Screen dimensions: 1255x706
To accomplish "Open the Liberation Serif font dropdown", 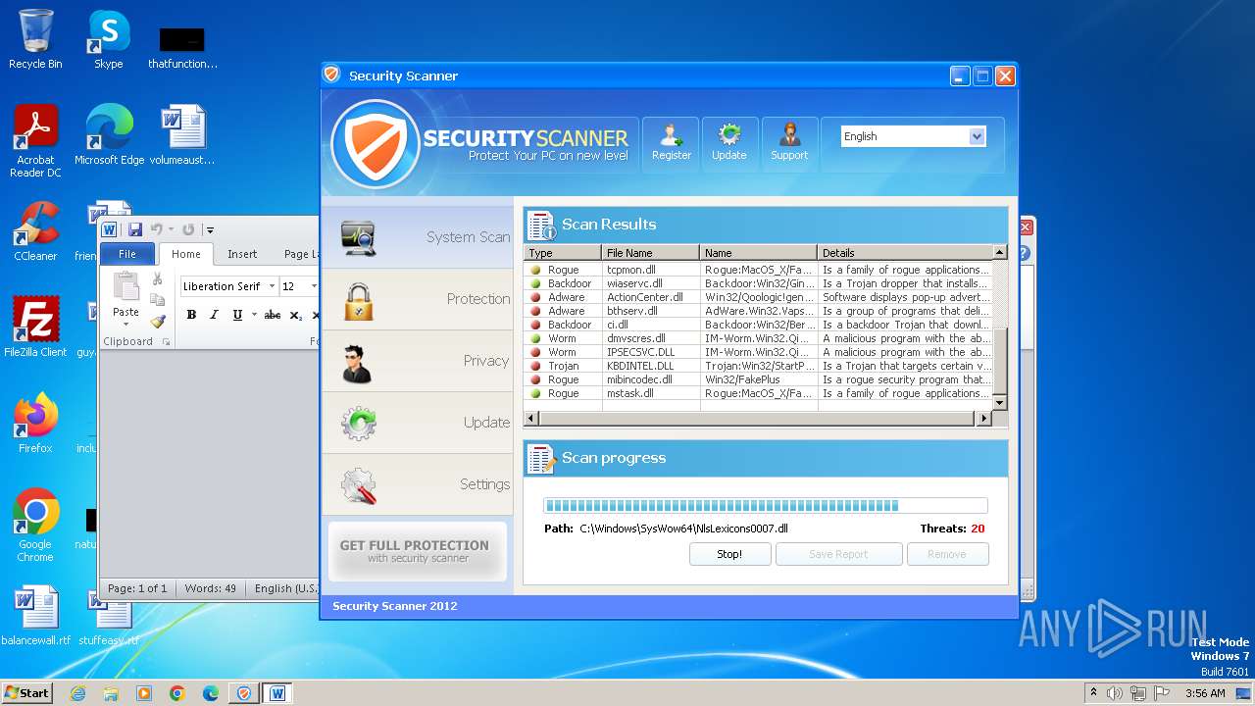I will click(x=272, y=286).
